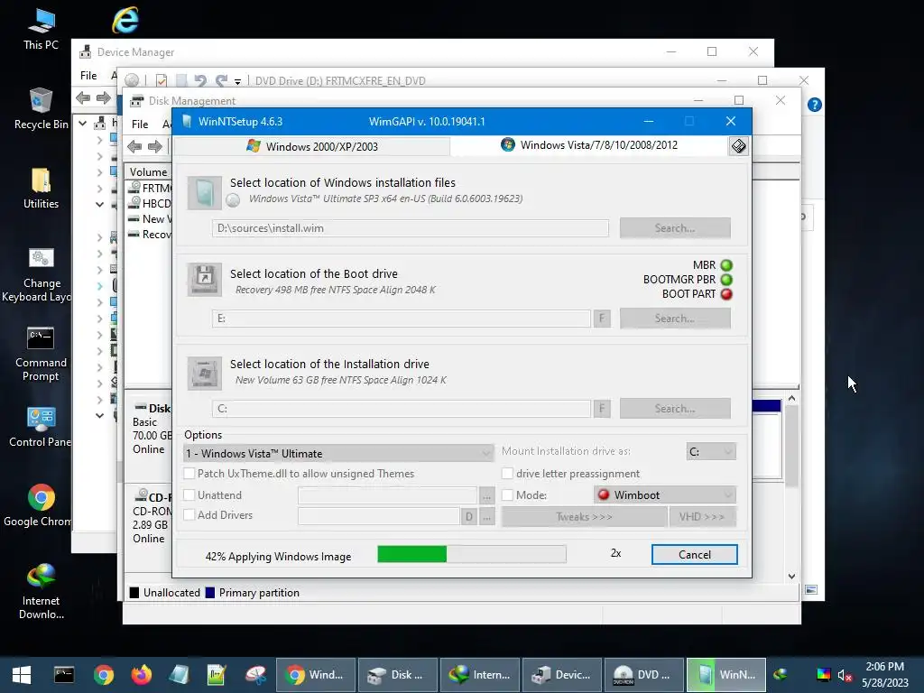Click forward arrow in Disk Management toolbar

pyautogui.click(x=155, y=146)
